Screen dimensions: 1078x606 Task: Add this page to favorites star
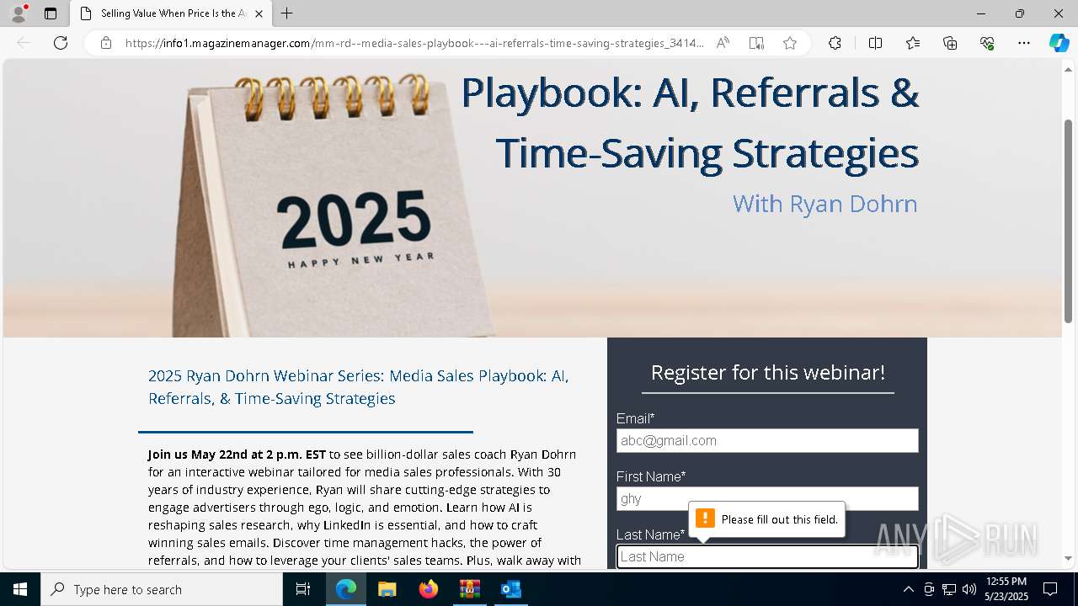pyautogui.click(x=790, y=43)
